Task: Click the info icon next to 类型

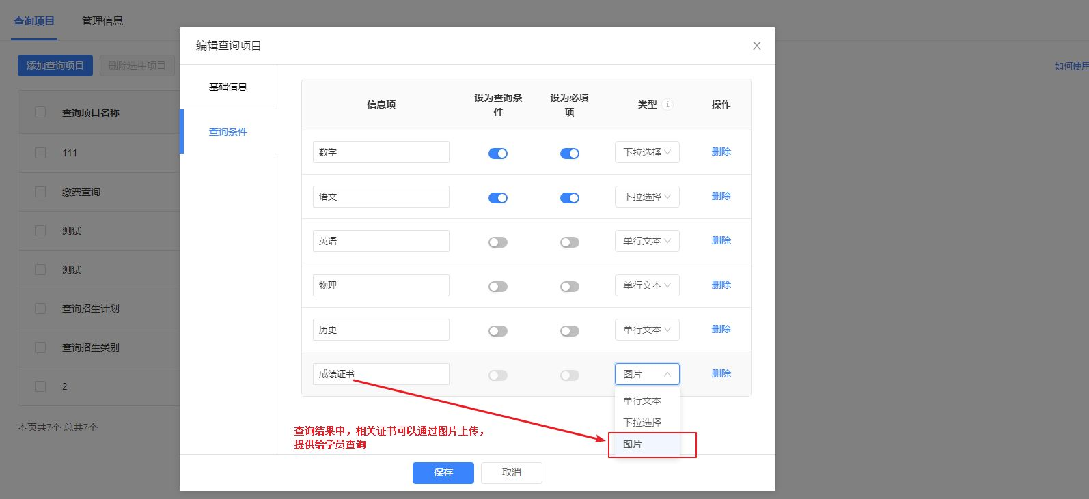Action: [667, 104]
